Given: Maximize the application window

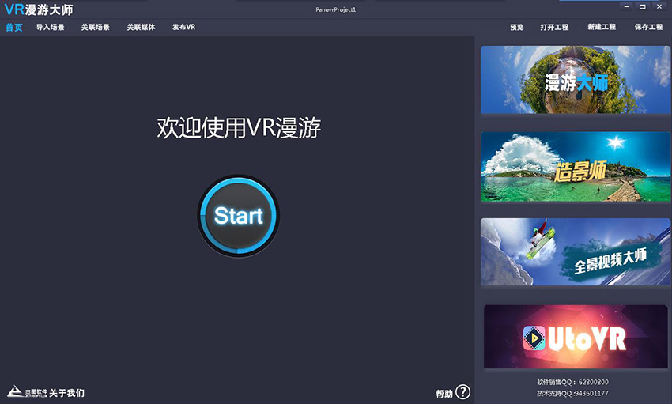Looking at the screenshot, I should 643,6.
